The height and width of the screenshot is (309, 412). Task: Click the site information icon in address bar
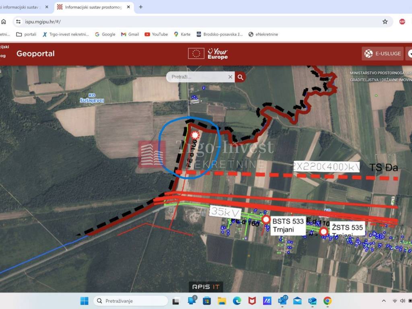coord(18,22)
